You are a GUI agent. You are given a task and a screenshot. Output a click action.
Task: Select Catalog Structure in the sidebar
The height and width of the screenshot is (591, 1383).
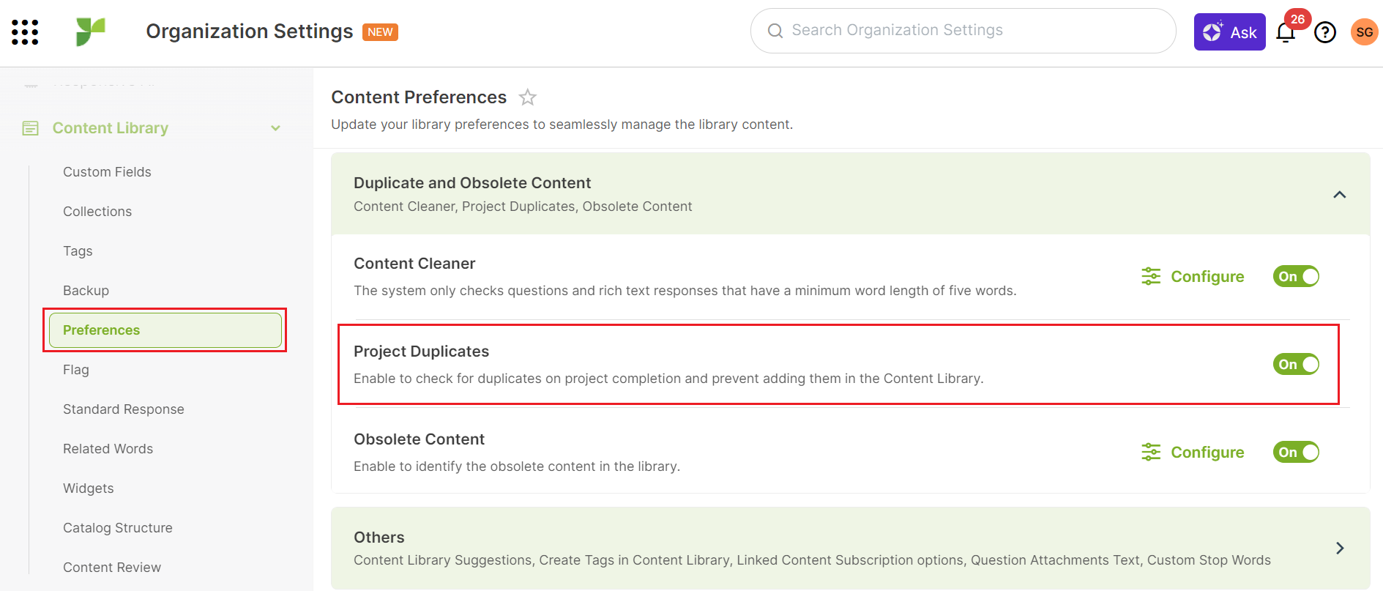point(117,528)
